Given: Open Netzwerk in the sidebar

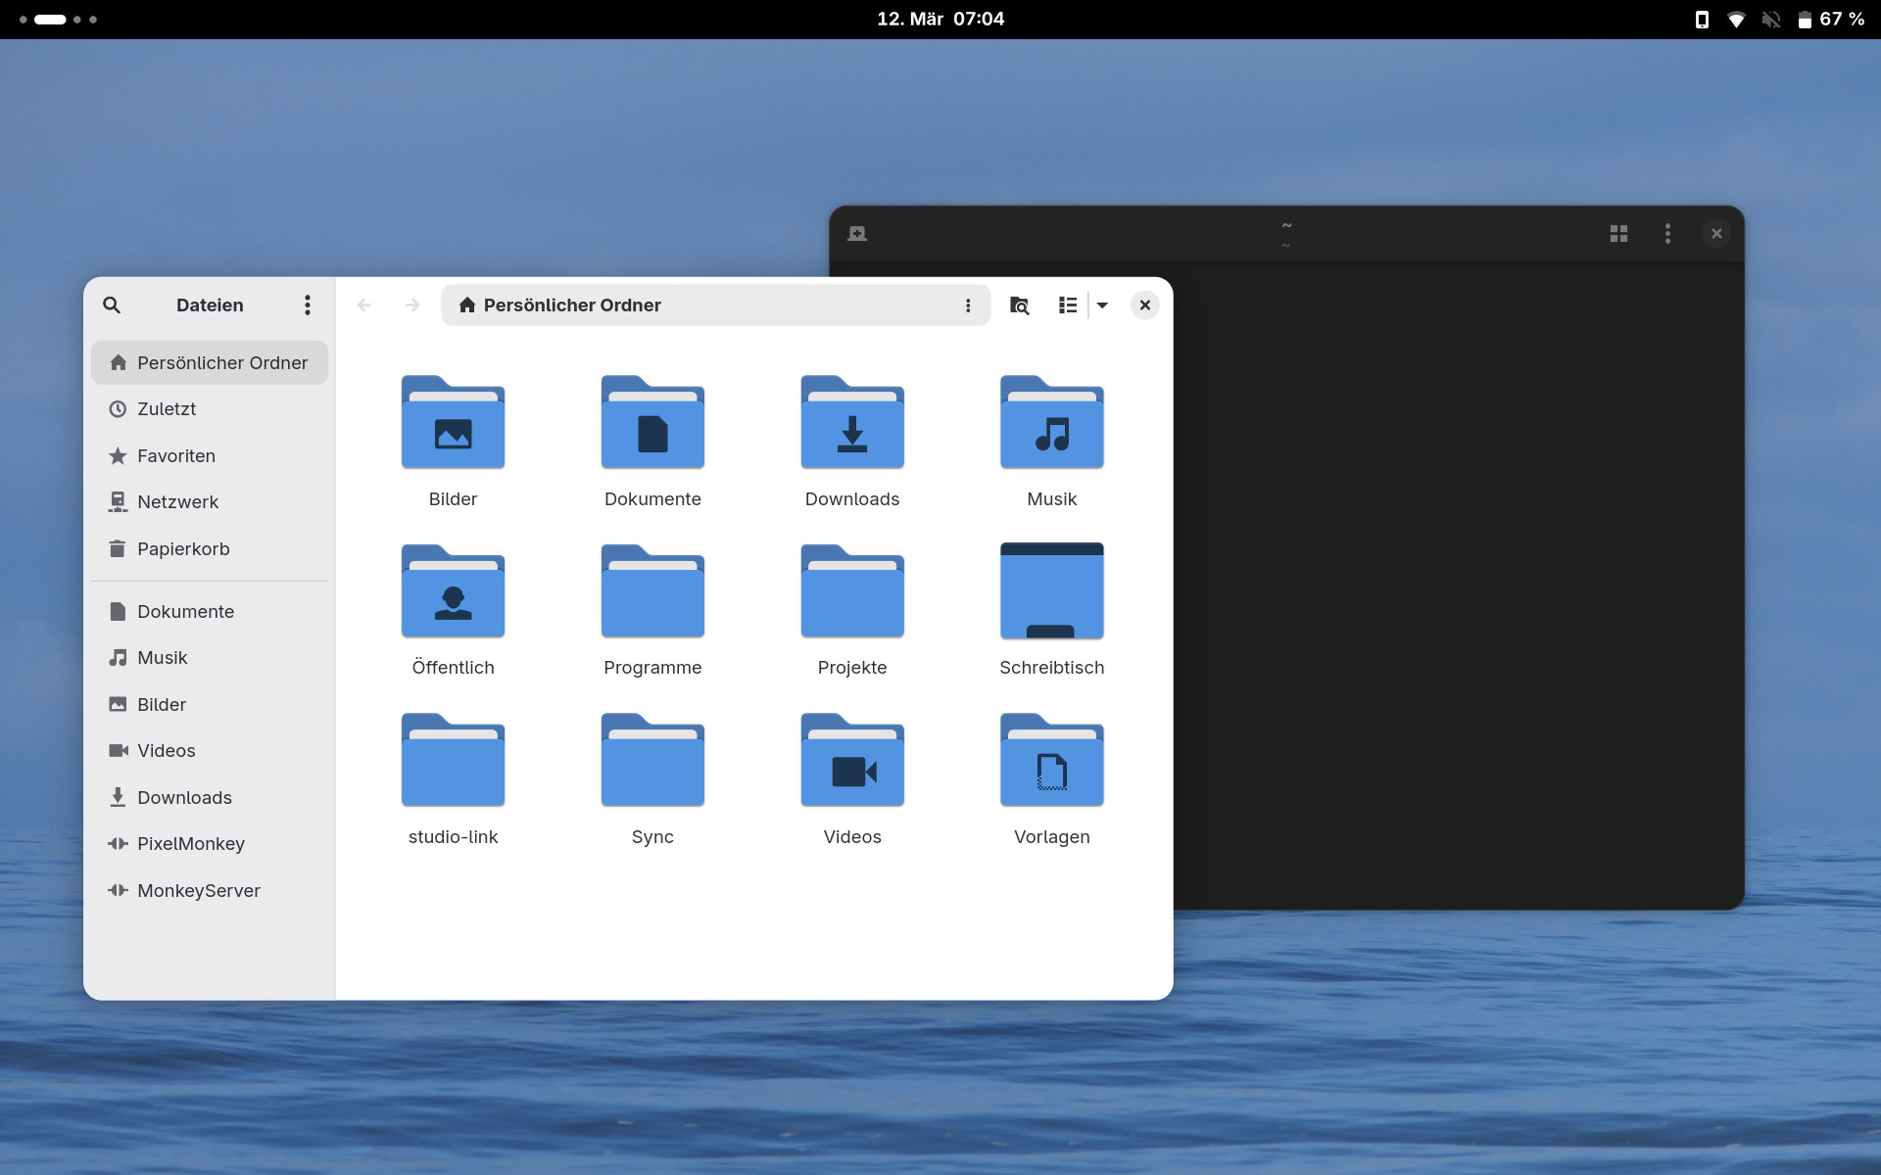Looking at the screenshot, I should pyautogui.click(x=177, y=502).
